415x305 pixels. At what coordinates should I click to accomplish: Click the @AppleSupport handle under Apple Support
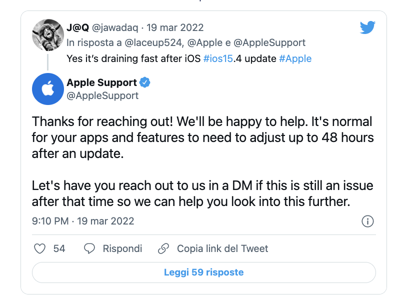pyautogui.click(x=102, y=95)
